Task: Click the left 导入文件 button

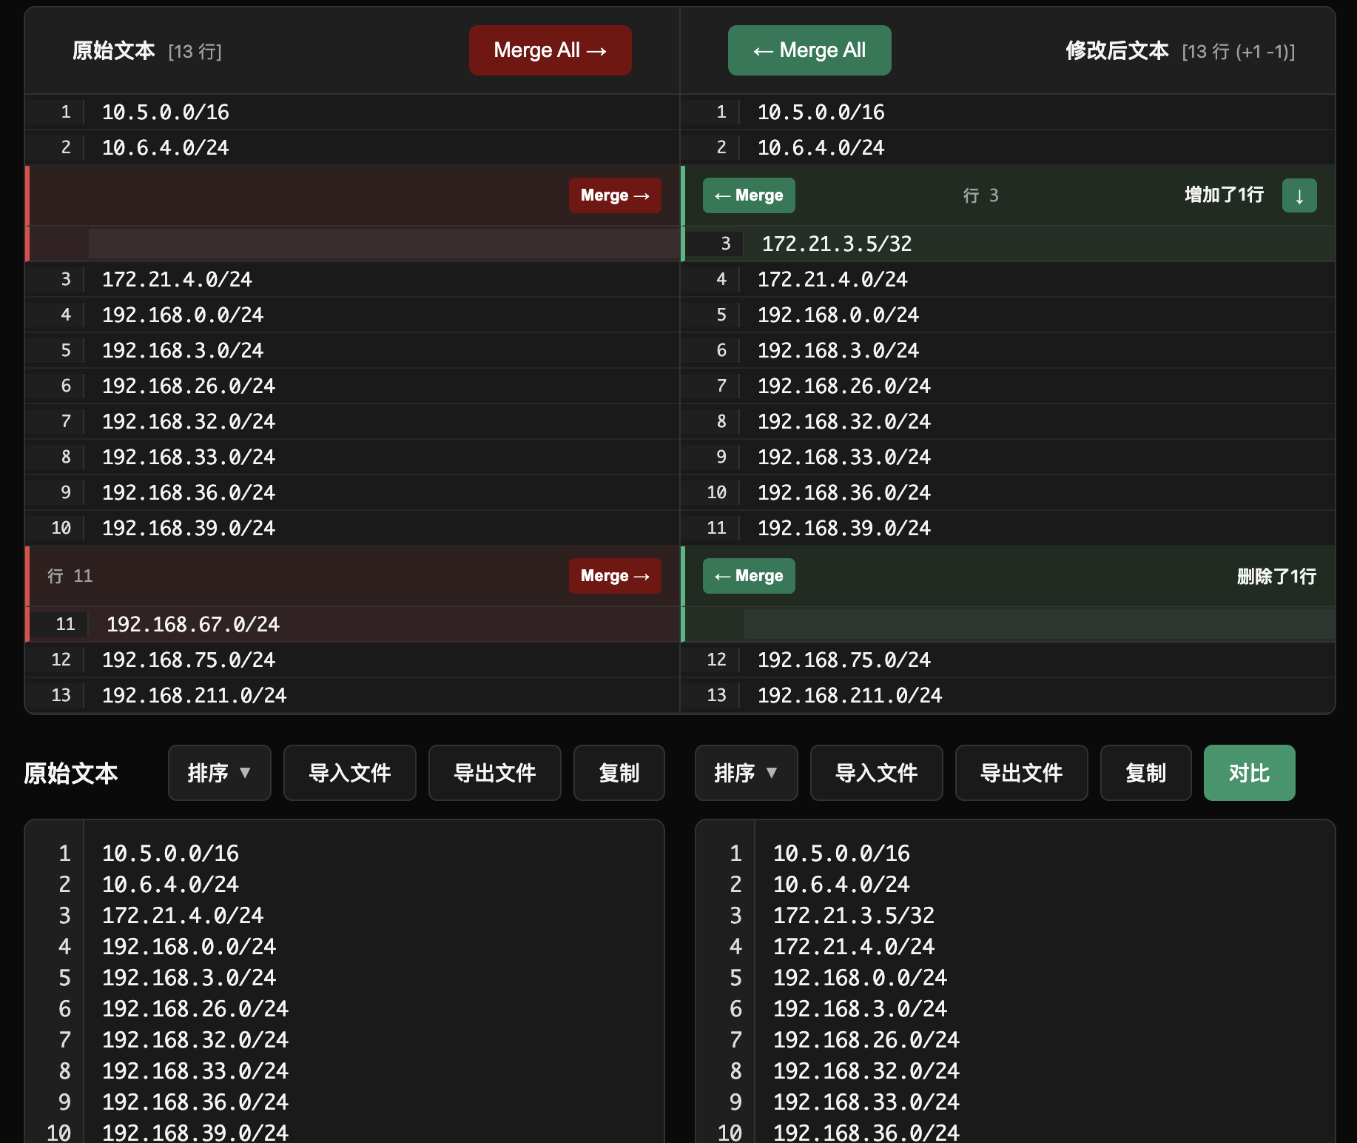Action: [x=350, y=773]
